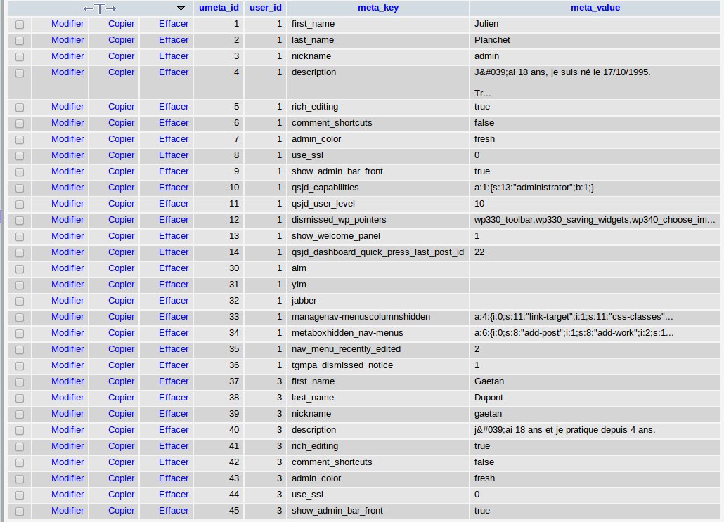Sort table by the meta_value header
Viewport: 724px width, 522px height.
pos(595,8)
